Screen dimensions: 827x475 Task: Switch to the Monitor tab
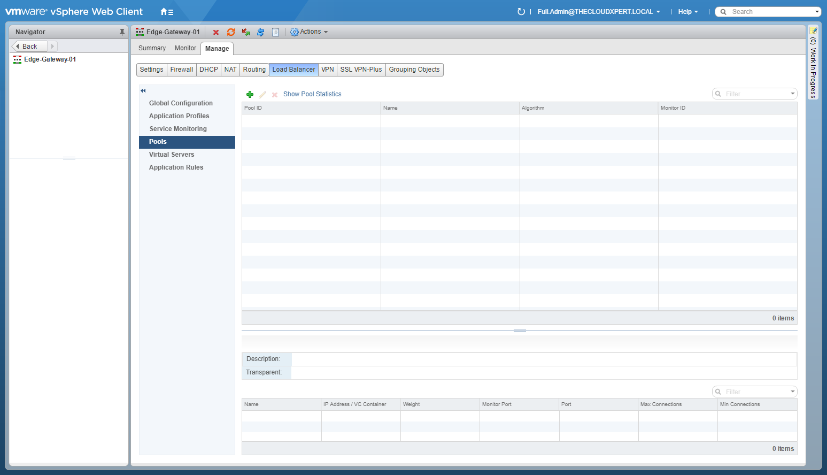tap(185, 48)
